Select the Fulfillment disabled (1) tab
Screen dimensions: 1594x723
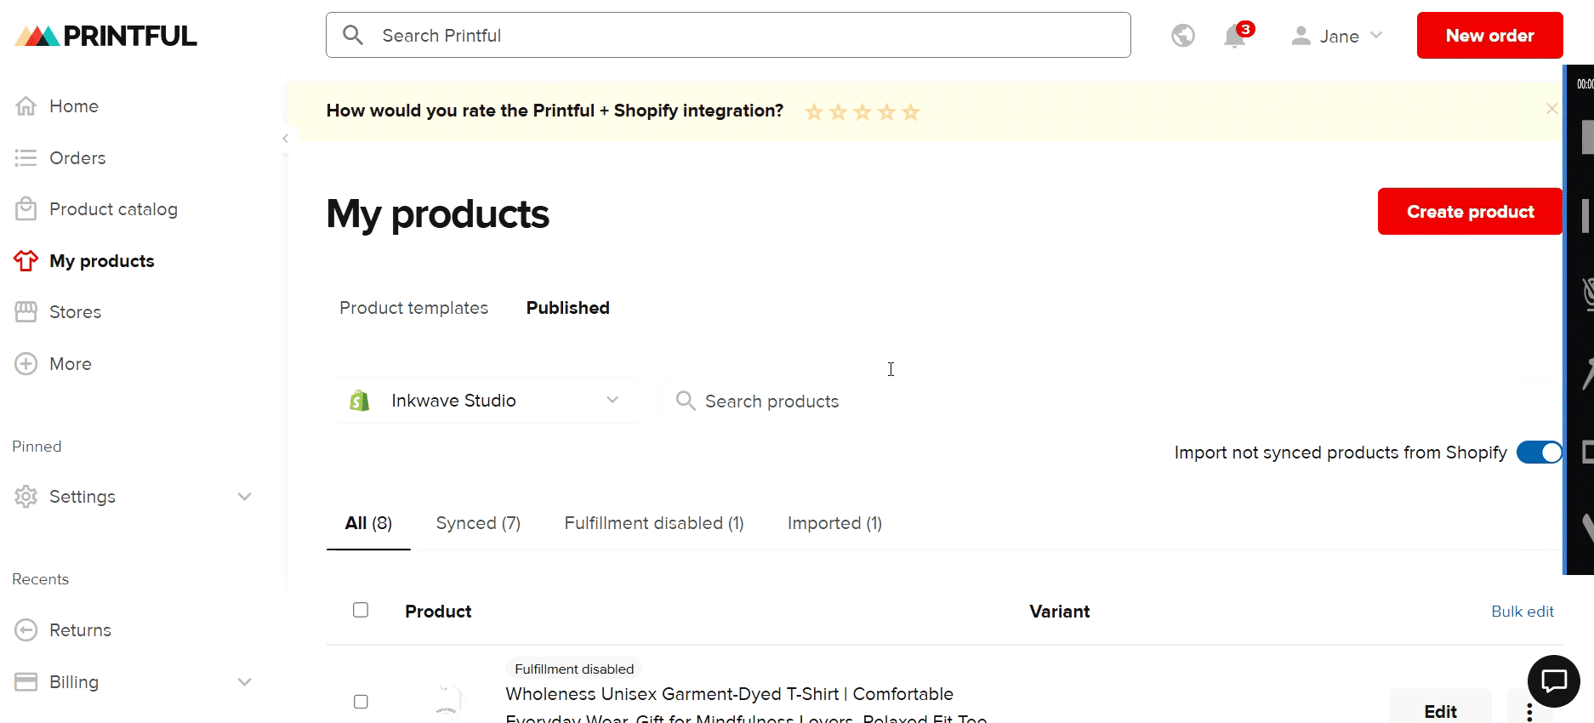(x=654, y=523)
